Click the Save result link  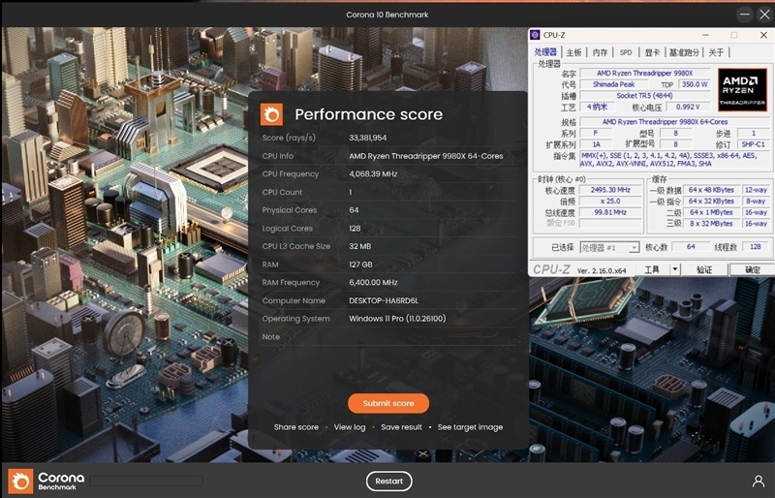pos(401,427)
